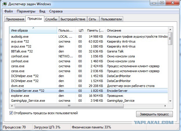Open the Вид menu
The height and width of the screenshot is (131, 181).
click(x=42, y=11)
